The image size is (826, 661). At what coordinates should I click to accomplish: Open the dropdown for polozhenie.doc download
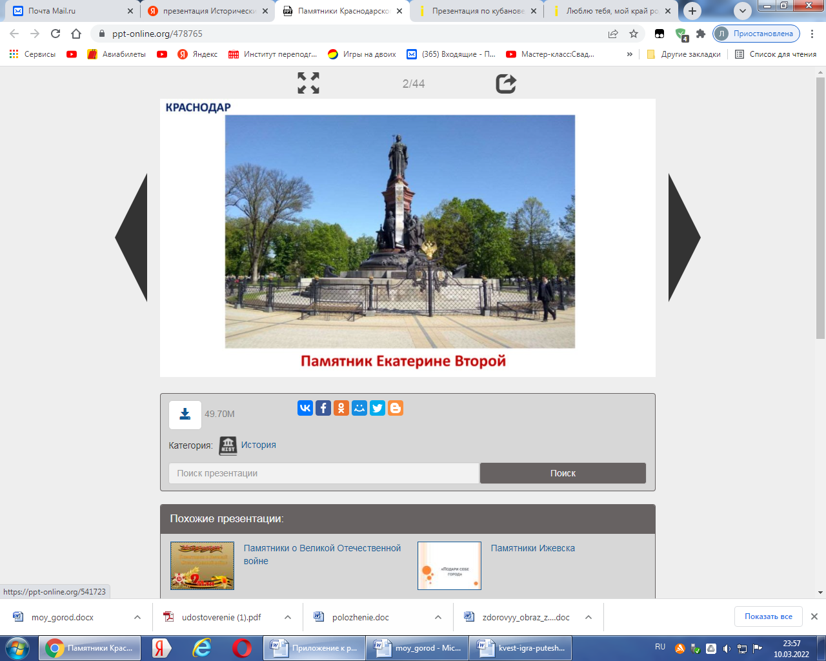pos(438,617)
